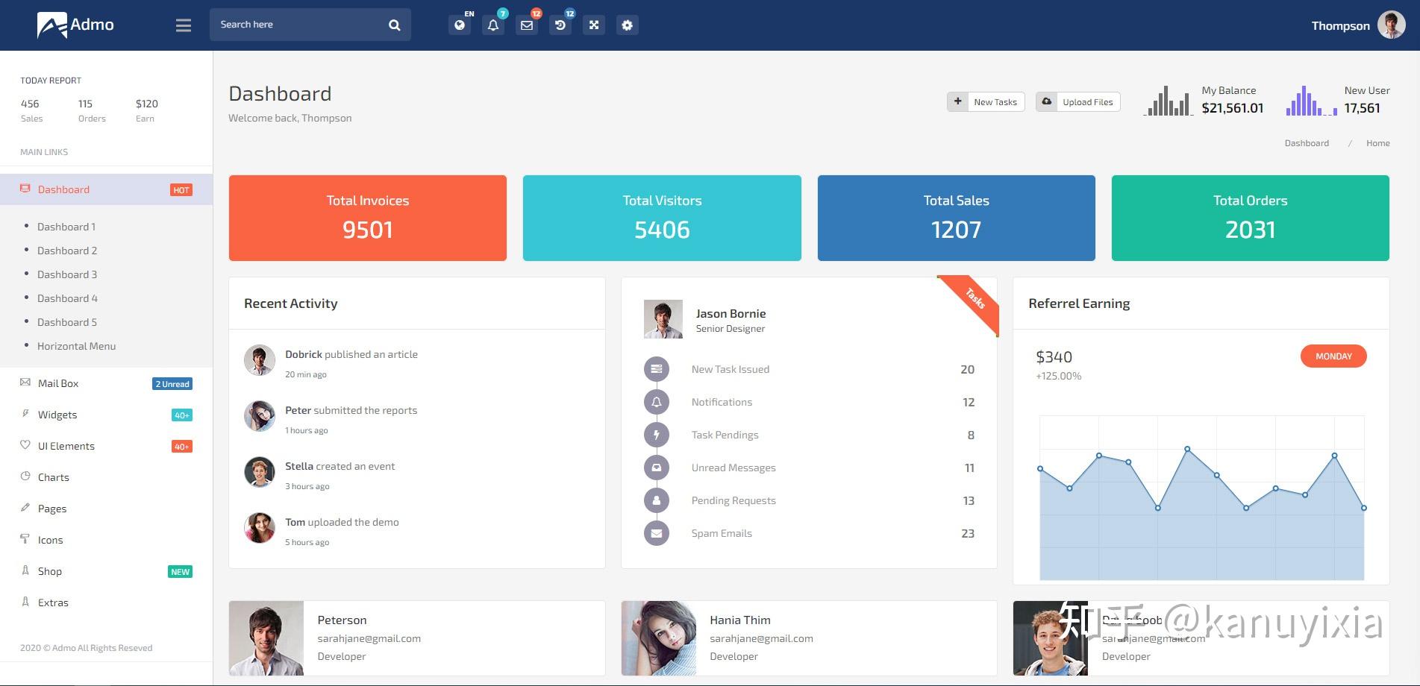This screenshot has height=686, width=1420.
Task: Open Horizontal Menu sidebar item
Action: (76, 346)
